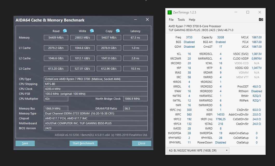
Task: Open the memory module A2 dropdown
Action: [x=198, y=150]
